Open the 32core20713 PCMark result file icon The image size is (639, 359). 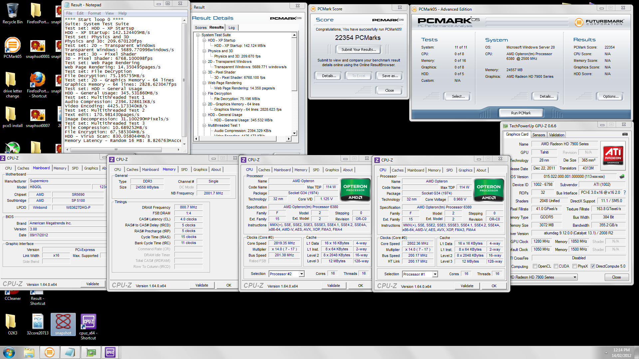pos(38,324)
